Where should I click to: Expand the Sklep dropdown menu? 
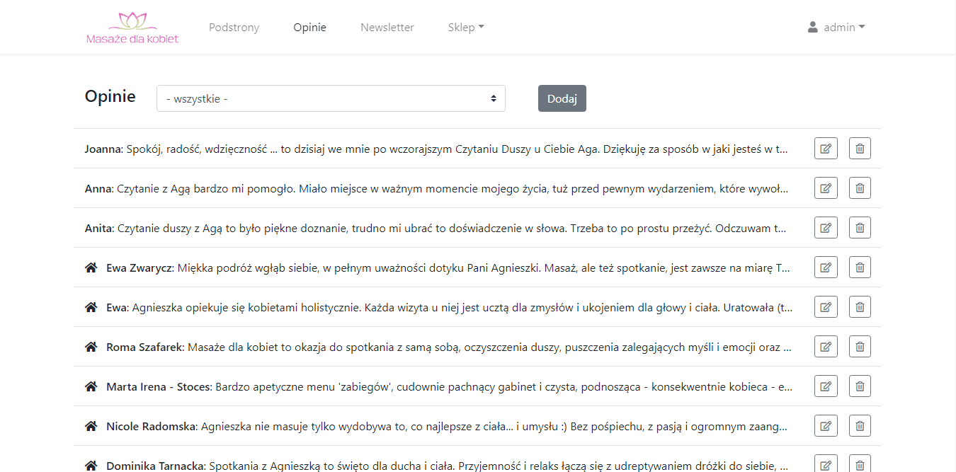click(465, 27)
